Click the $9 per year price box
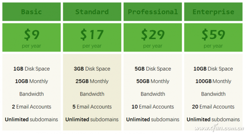Image resolution: width=246 pixels, height=134 pixels. tap(31, 37)
